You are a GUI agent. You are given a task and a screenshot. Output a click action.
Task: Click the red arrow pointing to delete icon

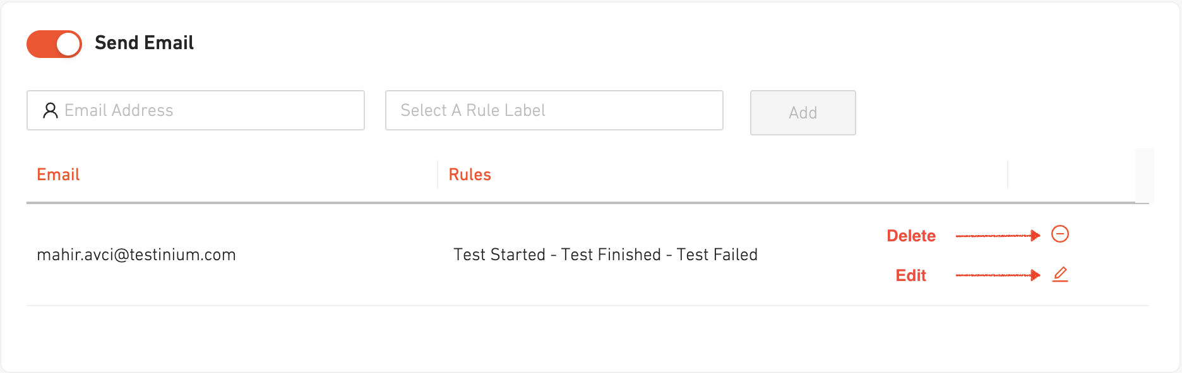pyautogui.click(x=997, y=236)
